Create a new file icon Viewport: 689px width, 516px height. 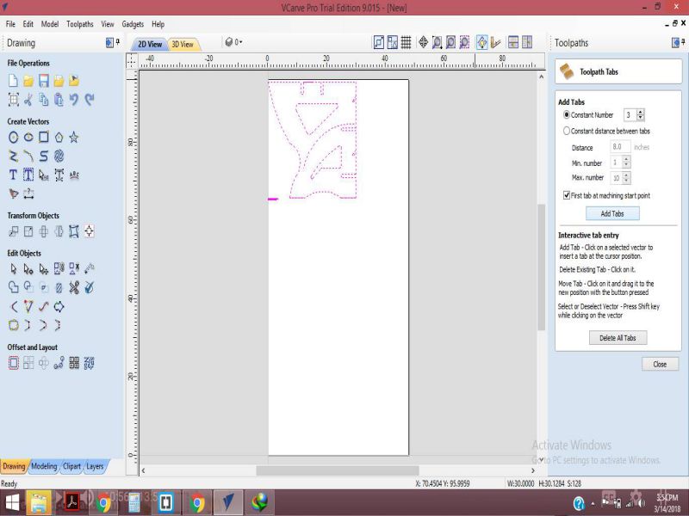click(13, 81)
